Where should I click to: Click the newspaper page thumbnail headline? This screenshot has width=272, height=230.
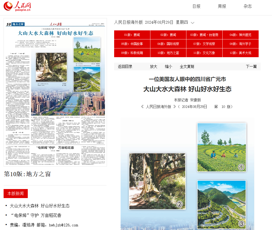55,33
